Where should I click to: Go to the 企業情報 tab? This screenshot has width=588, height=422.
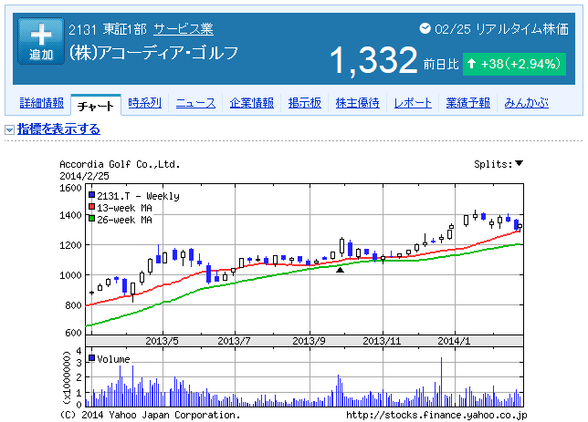coord(252,103)
